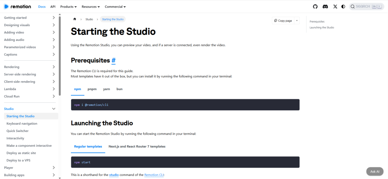Open the API navigation item
388x179 pixels.
(x=53, y=7)
